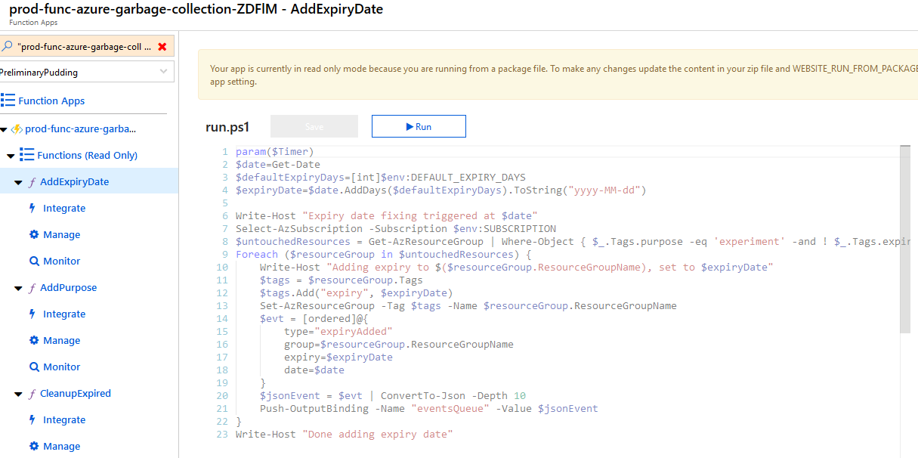The height and width of the screenshot is (458, 918).
Task: Open Integrate under AddExpiryDate
Action: click(x=64, y=208)
